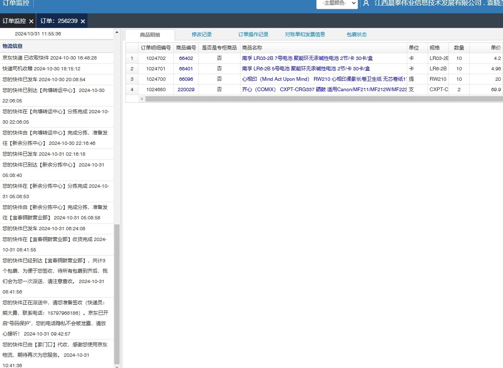The image size is (503, 368).
Task: Click the 单位 column header
Action: 417,48
